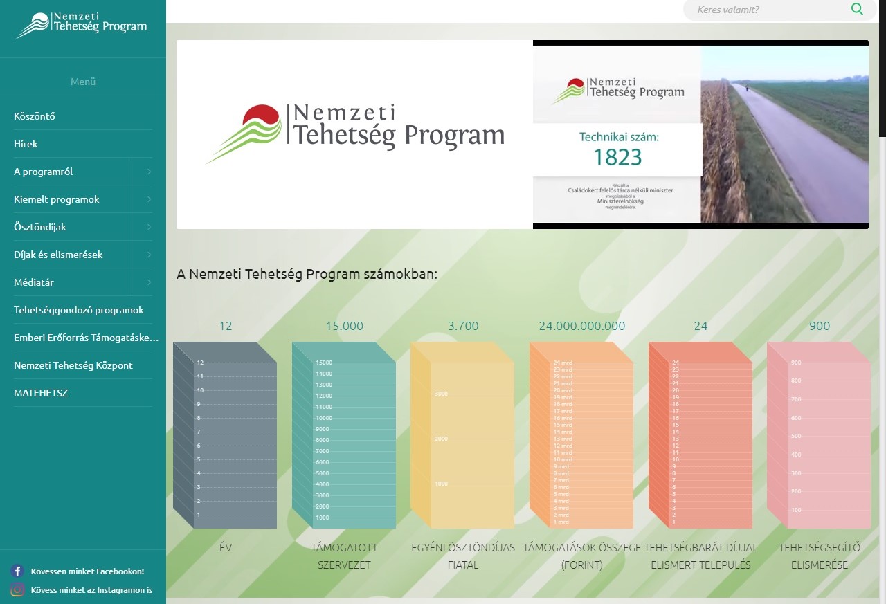Click the 'TEHETSÉGSEGÍTŐ ELISMERÉSE' label

[x=820, y=556]
